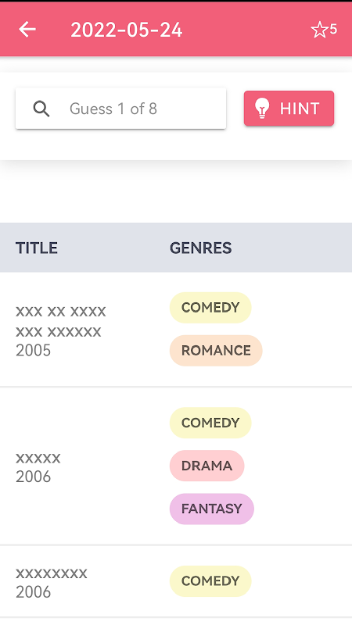Tap the ROMANCE genre tag
The width and height of the screenshot is (352, 625).
[x=216, y=350]
